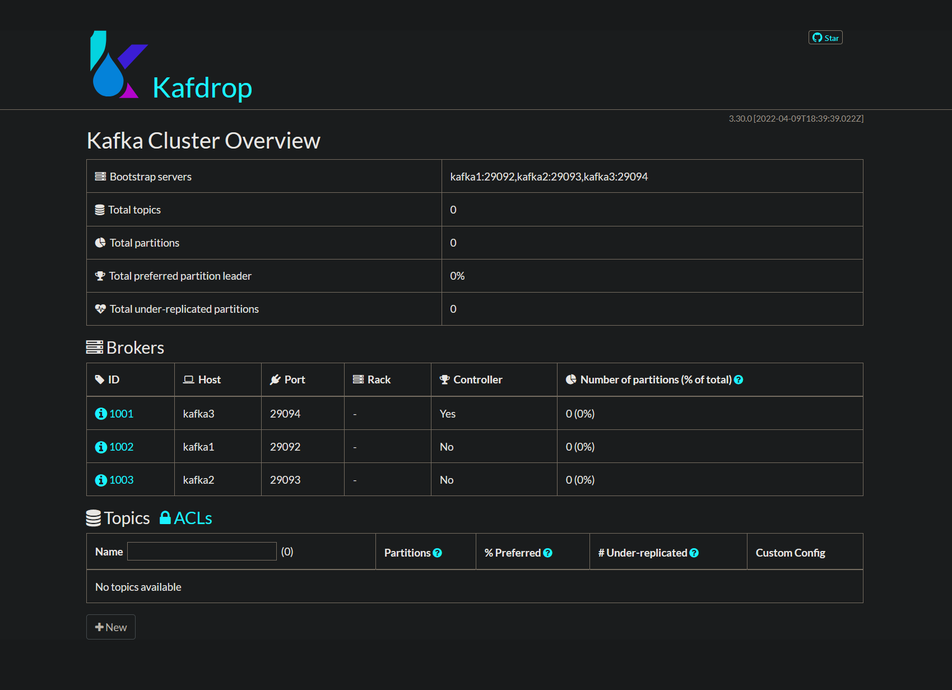Click the pie icon in Number of partitions header

point(571,379)
